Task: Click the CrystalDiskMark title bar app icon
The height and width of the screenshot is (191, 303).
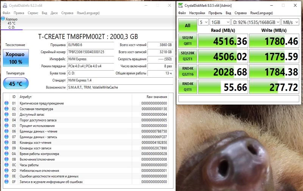Action: (x=180, y=5)
